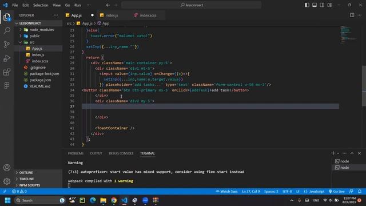Open the Accounts menu icon

click(x=7, y=168)
